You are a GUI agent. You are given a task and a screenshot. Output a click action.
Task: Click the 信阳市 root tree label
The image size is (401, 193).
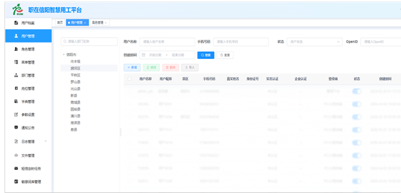click(71, 54)
